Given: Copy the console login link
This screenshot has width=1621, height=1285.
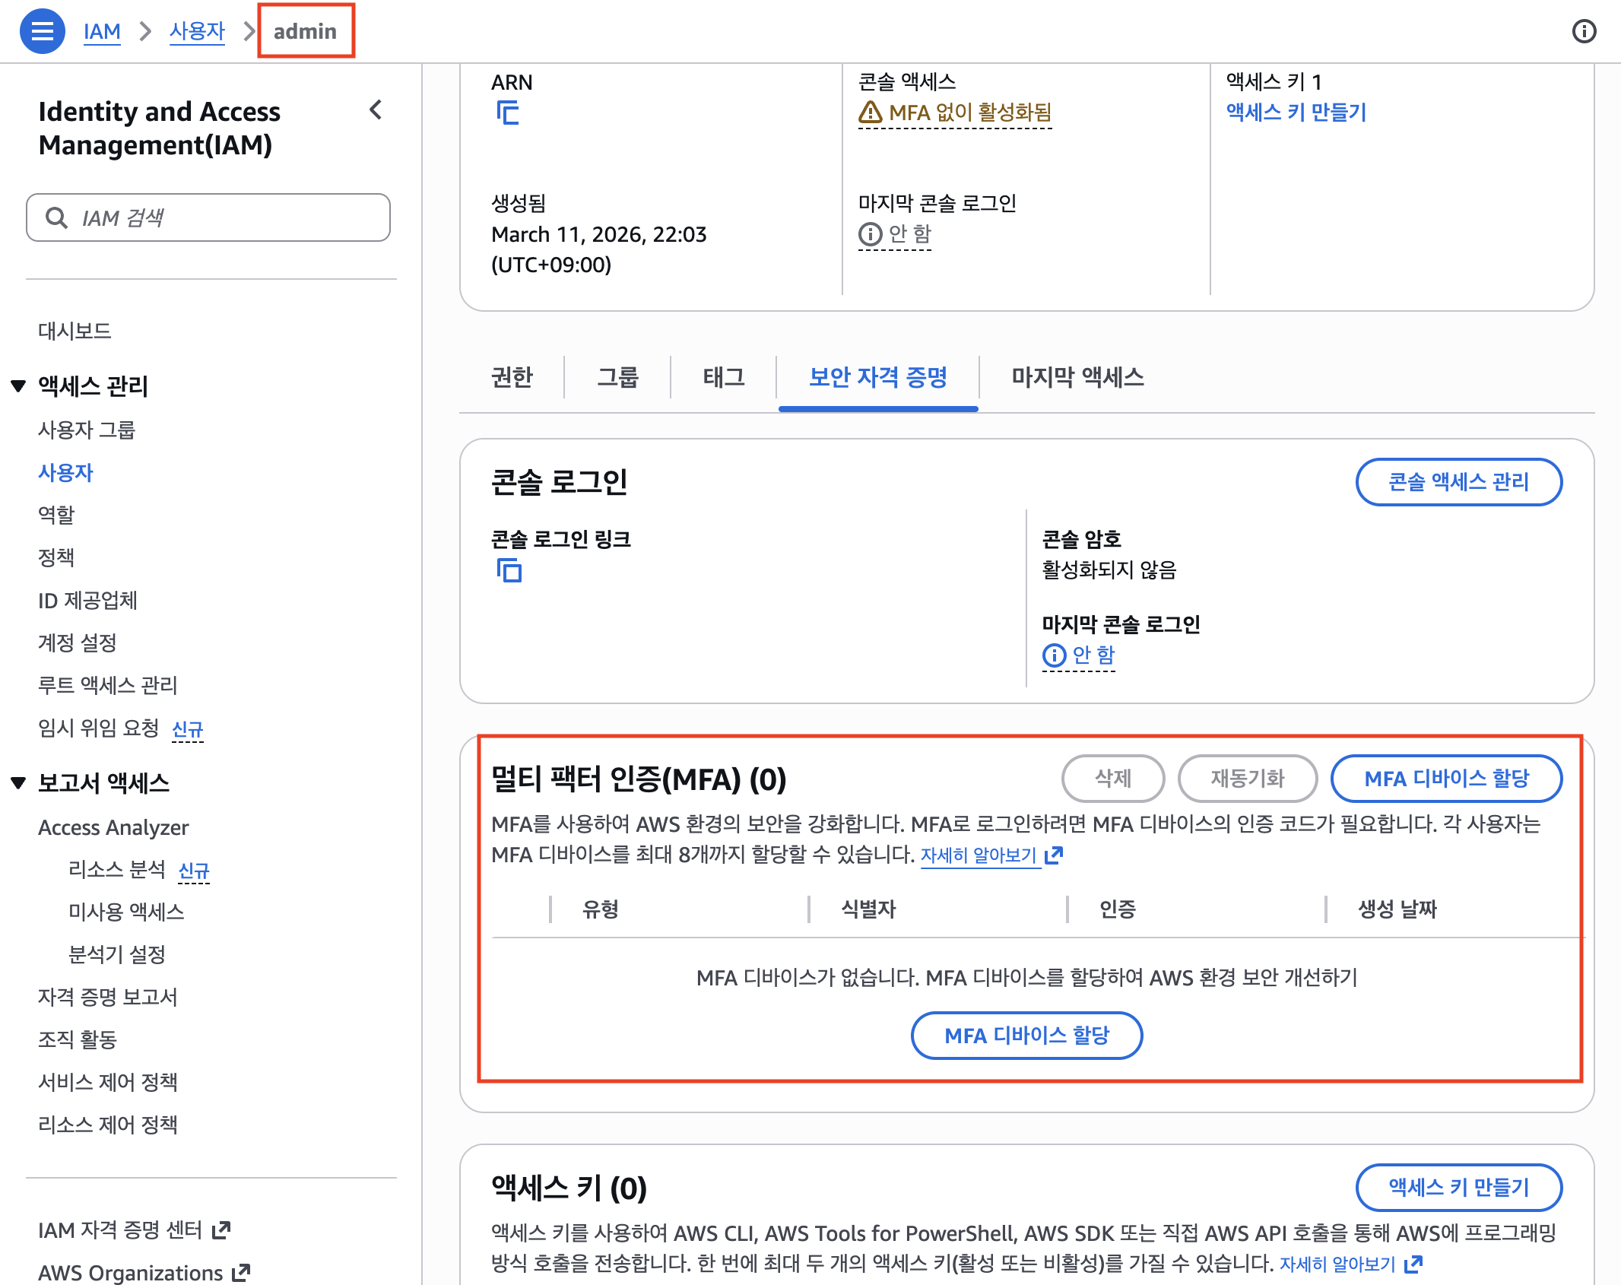Looking at the screenshot, I should (509, 570).
